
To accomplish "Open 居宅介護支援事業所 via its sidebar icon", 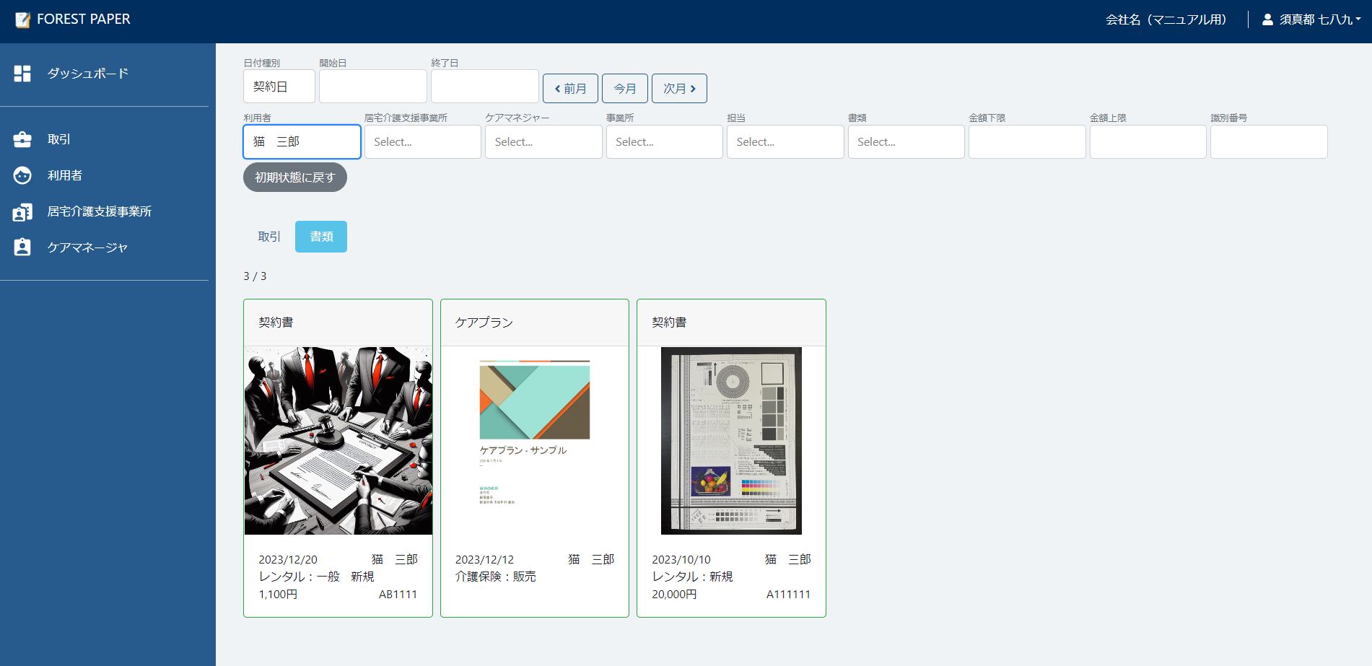I will click(x=22, y=211).
